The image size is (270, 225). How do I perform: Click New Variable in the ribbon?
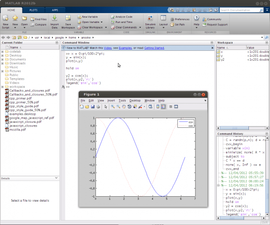pyautogui.click(x=88, y=17)
